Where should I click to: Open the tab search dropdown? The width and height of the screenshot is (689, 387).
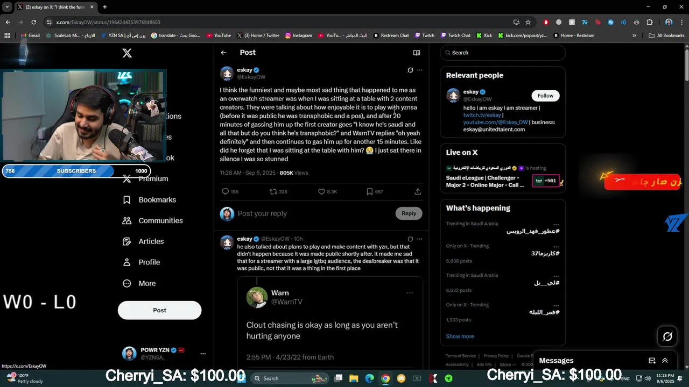tap(7, 7)
